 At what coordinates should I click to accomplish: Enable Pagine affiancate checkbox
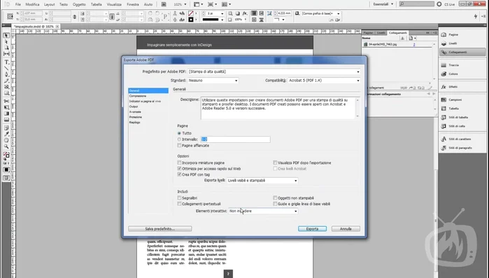[179, 146]
